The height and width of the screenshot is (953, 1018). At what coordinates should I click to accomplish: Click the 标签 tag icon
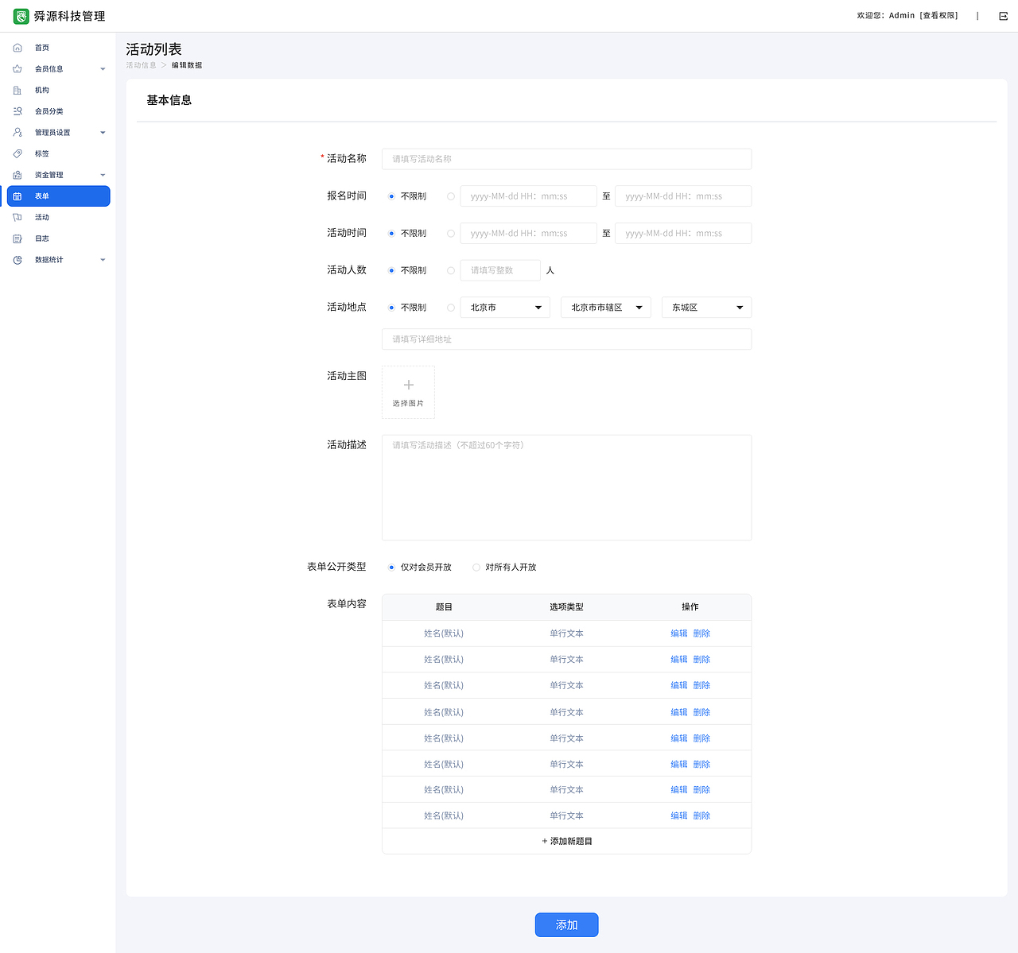(17, 153)
